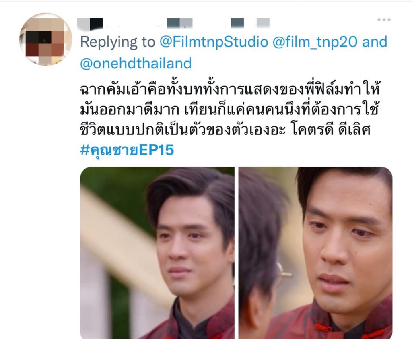Click the red collar knot in right photo
Screen dimensions: 412x339
pos(324,328)
